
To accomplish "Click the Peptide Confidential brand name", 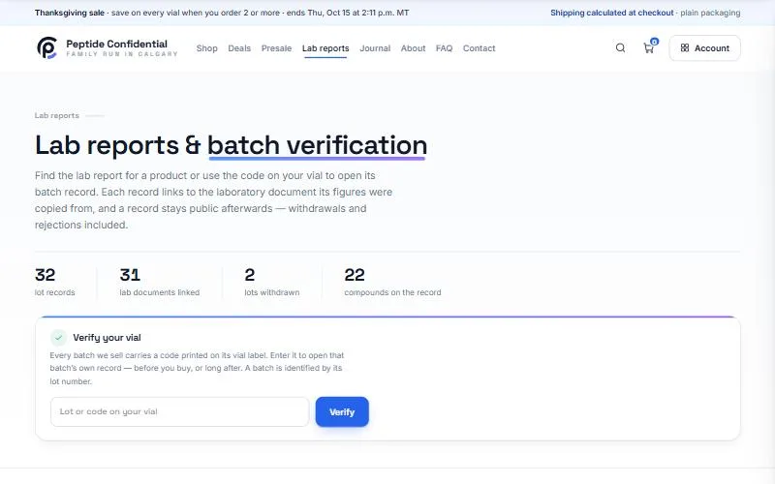I will coord(116,44).
